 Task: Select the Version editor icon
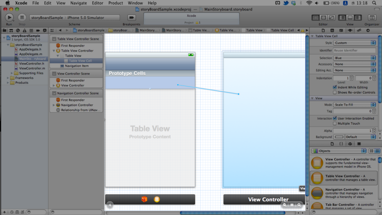[331, 18]
